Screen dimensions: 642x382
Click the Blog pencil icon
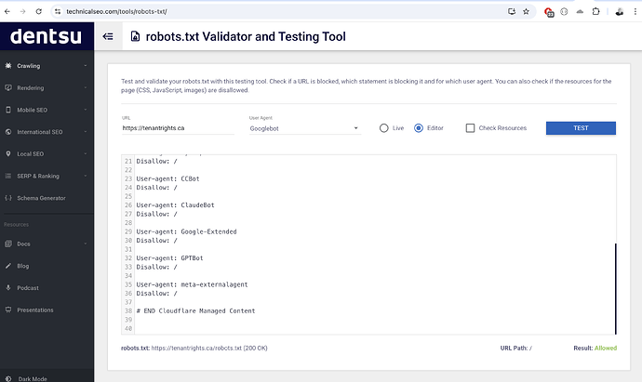tap(8, 265)
